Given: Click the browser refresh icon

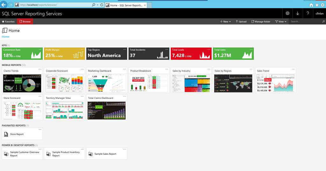Looking at the screenshot, I should (x=102, y=5).
